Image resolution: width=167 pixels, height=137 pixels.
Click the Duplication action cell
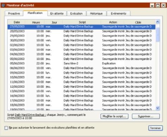click(x=109, y=64)
